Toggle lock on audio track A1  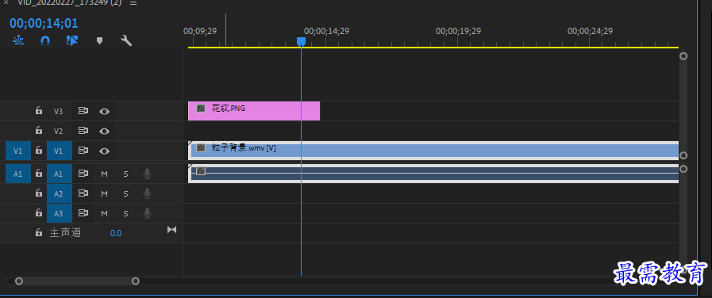(39, 174)
